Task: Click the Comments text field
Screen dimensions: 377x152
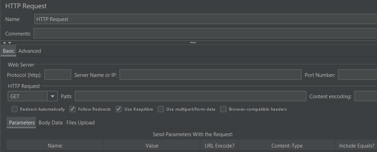Action: [x=204, y=33]
